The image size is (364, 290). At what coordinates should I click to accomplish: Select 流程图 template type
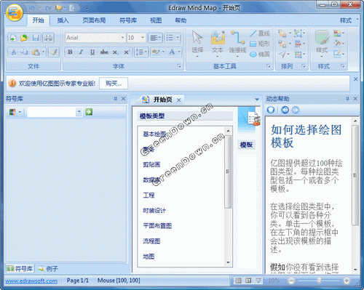tap(151, 241)
